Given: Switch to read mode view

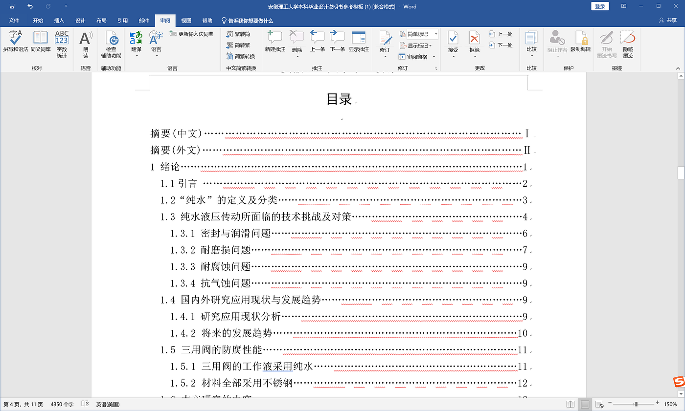Looking at the screenshot, I should coord(570,404).
